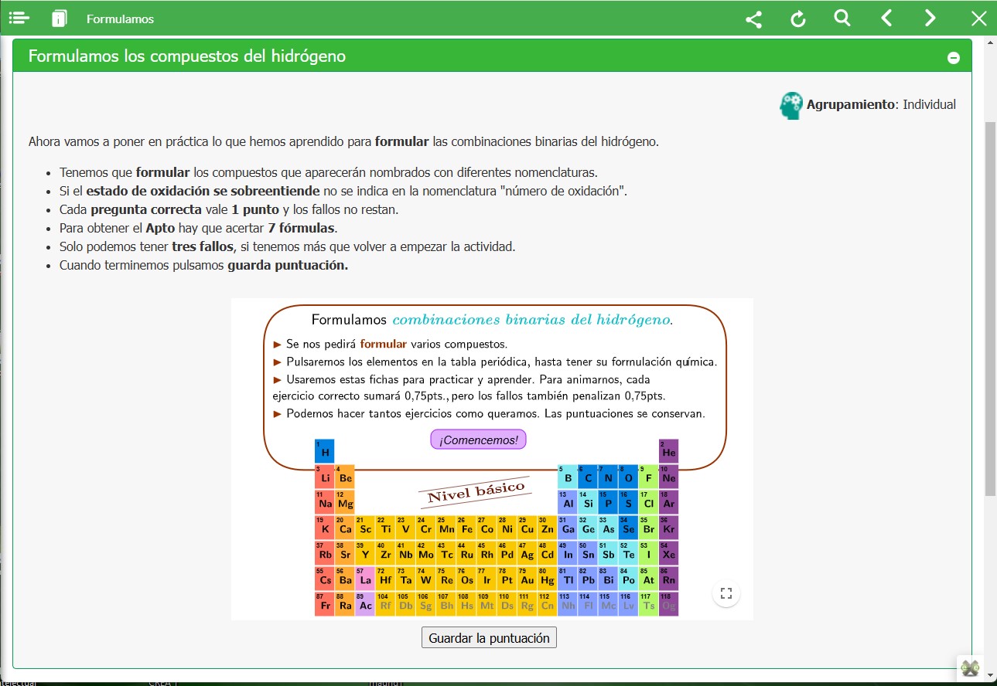Screen dimensions: 997x686
Task: Click the Formulamos title in header
Action: 120,19
